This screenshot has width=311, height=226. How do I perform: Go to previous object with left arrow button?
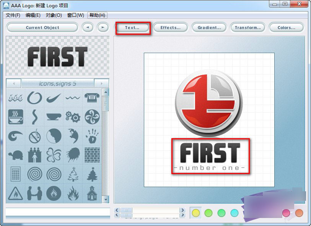coord(88,27)
